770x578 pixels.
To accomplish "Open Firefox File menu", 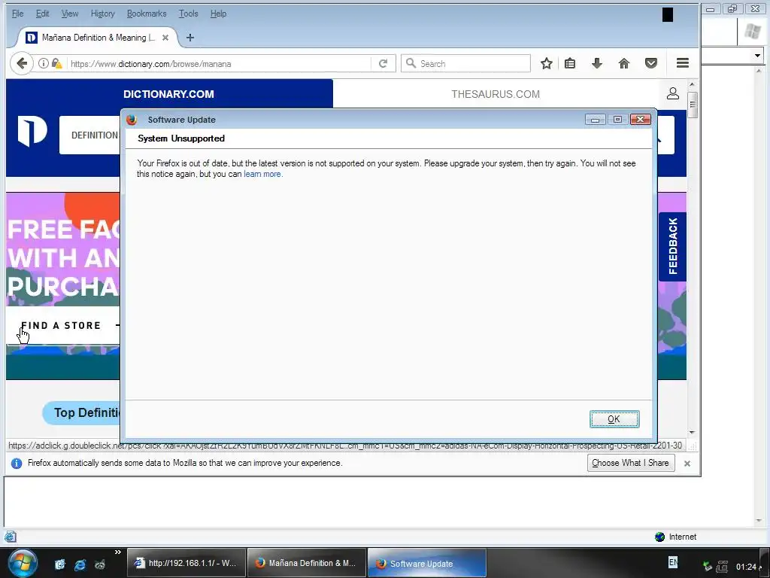I will pyautogui.click(x=17, y=14).
